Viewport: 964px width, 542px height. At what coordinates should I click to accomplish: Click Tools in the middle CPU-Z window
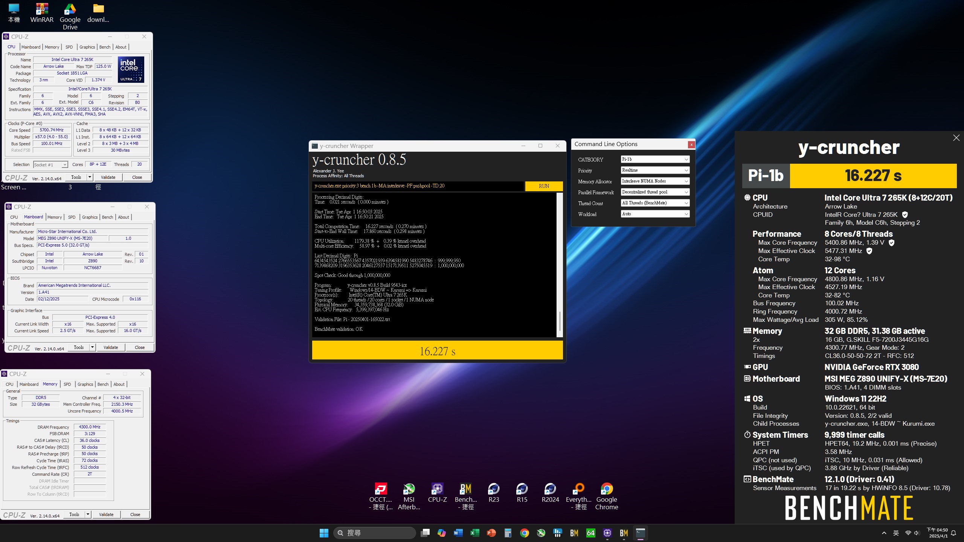coord(79,347)
